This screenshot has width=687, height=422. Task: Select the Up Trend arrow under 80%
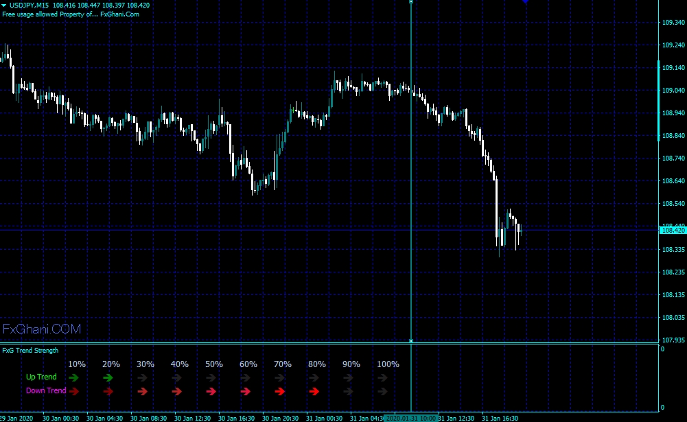(314, 377)
